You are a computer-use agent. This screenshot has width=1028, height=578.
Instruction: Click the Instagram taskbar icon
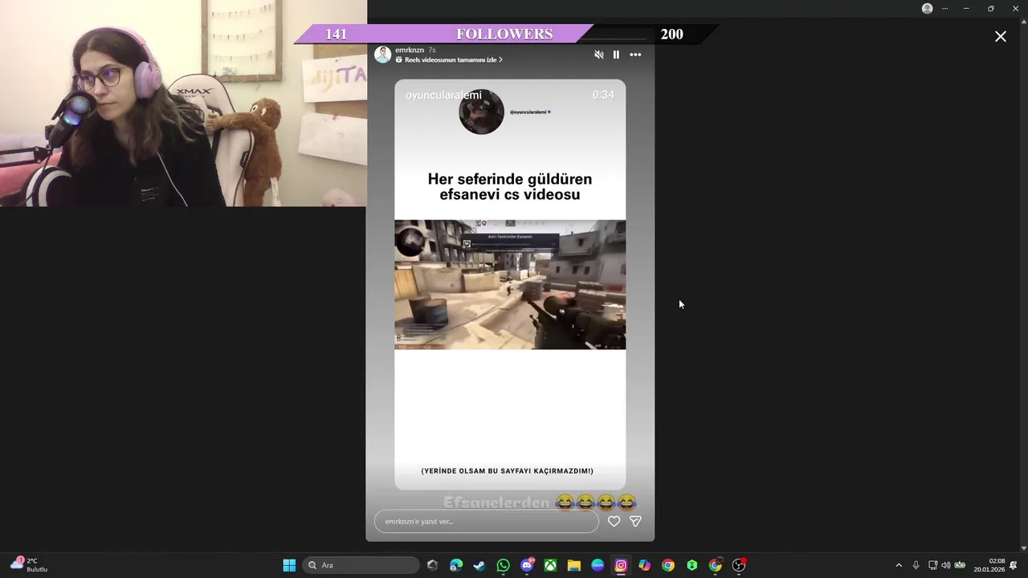point(621,565)
